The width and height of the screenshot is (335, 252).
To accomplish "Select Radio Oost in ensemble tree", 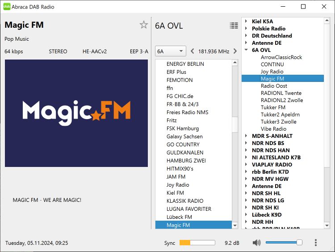I will (274, 86).
